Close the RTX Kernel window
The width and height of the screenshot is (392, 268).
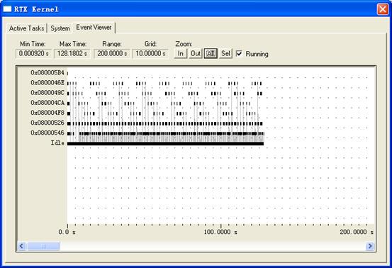(383, 9)
